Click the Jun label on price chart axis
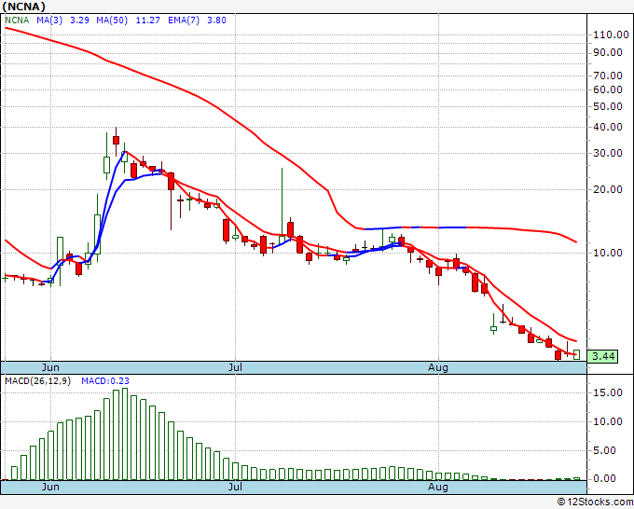This screenshot has width=634, height=509. (x=50, y=368)
